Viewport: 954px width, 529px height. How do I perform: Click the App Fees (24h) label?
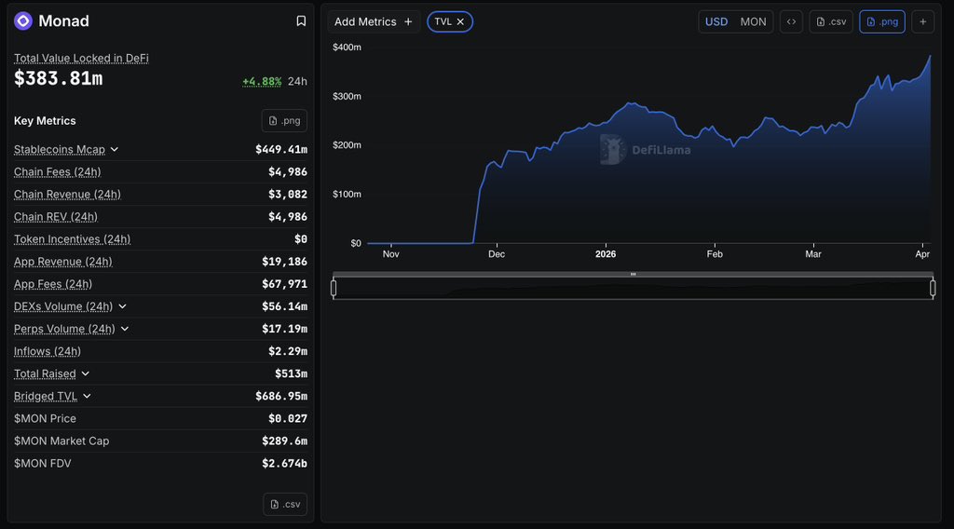[x=53, y=285]
